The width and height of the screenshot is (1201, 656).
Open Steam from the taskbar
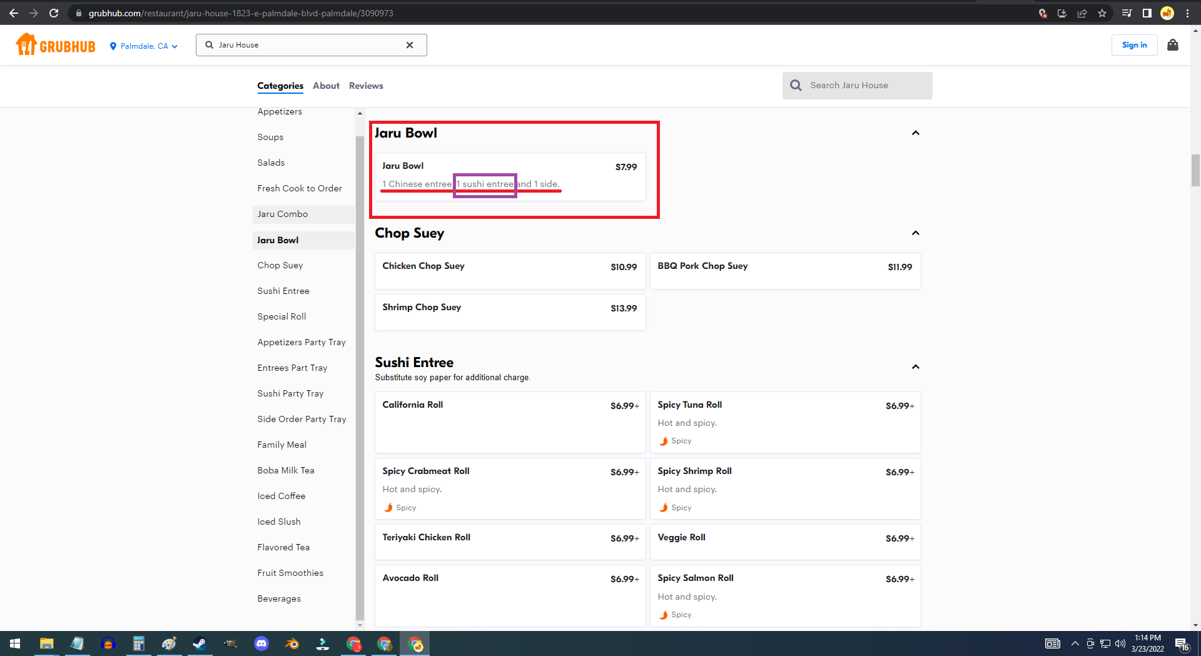point(200,643)
